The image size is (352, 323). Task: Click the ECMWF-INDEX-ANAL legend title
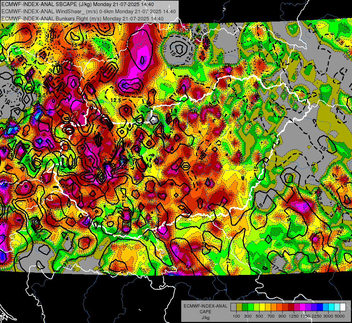tap(206, 306)
